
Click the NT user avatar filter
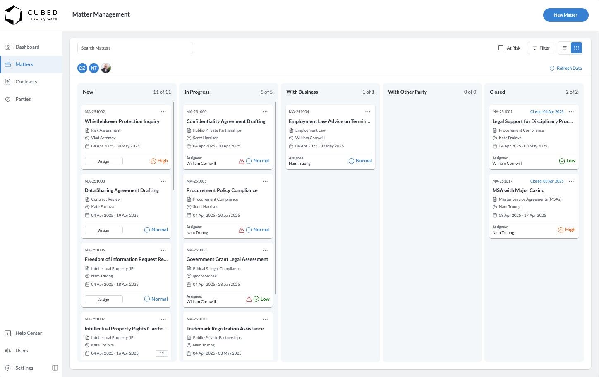(94, 68)
